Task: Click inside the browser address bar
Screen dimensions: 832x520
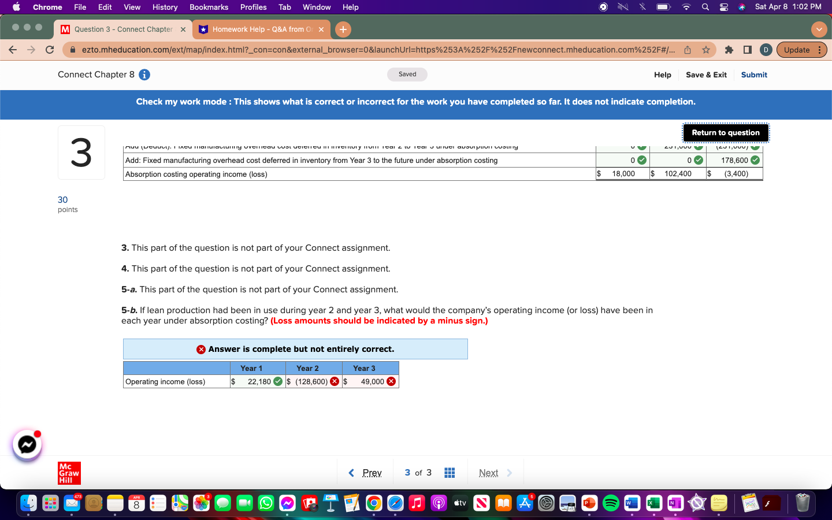Action: pos(347,50)
